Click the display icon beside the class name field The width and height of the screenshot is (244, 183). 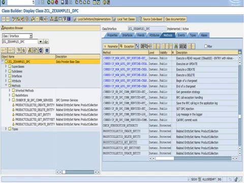click(x=46, y=42)
